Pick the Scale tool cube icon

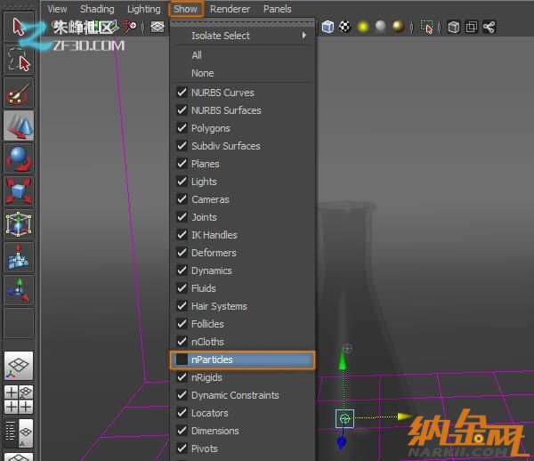[x=19, y=191]
